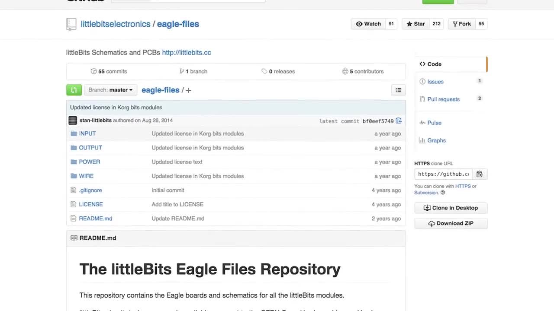Click the releases tag icon

pos(264,71)
